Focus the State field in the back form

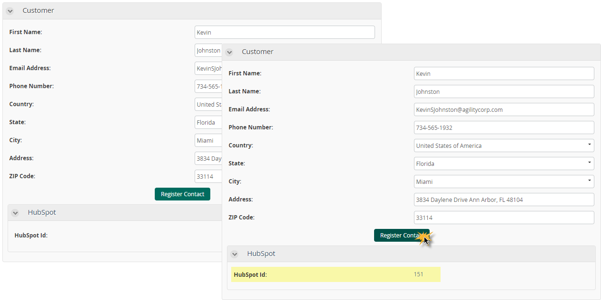pyautogui.click(x=208, y=122)
